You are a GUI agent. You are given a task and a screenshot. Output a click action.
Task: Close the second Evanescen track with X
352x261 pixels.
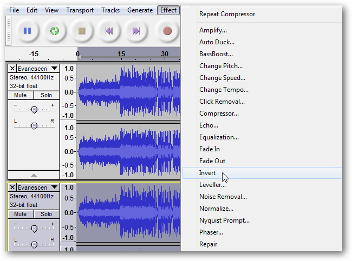[12, 188]
